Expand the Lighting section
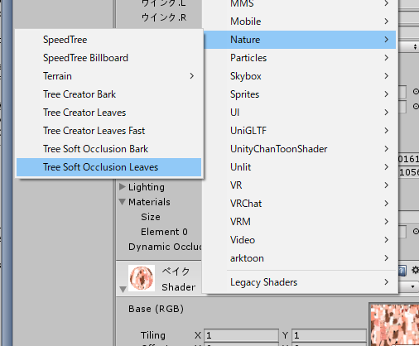Viewport: 419px width, 346px height. 123,187
